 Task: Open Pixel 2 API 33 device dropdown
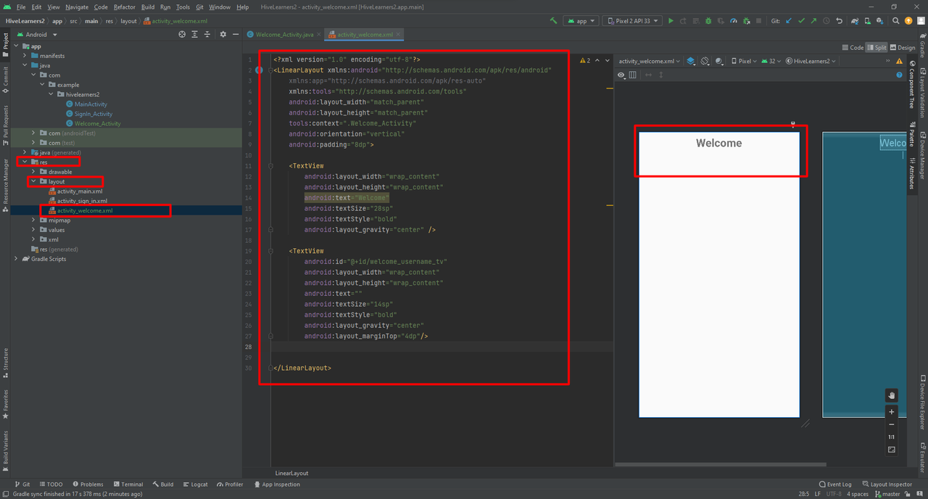tap(632, 21)
